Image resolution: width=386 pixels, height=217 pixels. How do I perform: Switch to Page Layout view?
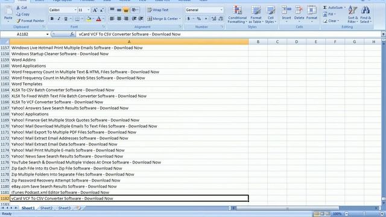click(322, 214)
